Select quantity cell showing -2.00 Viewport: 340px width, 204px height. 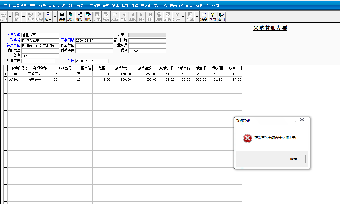point(102,79)
